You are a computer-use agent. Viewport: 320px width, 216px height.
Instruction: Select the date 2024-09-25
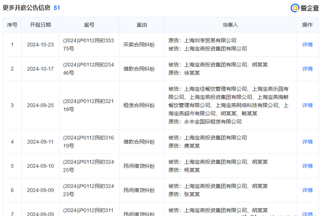pos(40,105)
